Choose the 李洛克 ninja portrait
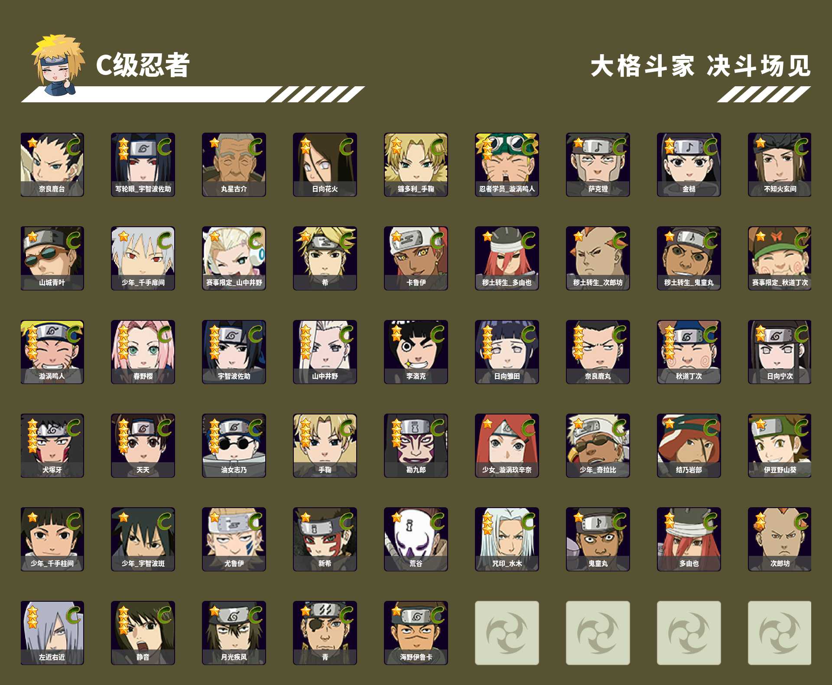The width and height of the screenshot is (832, 685). (x=416, y=352)
